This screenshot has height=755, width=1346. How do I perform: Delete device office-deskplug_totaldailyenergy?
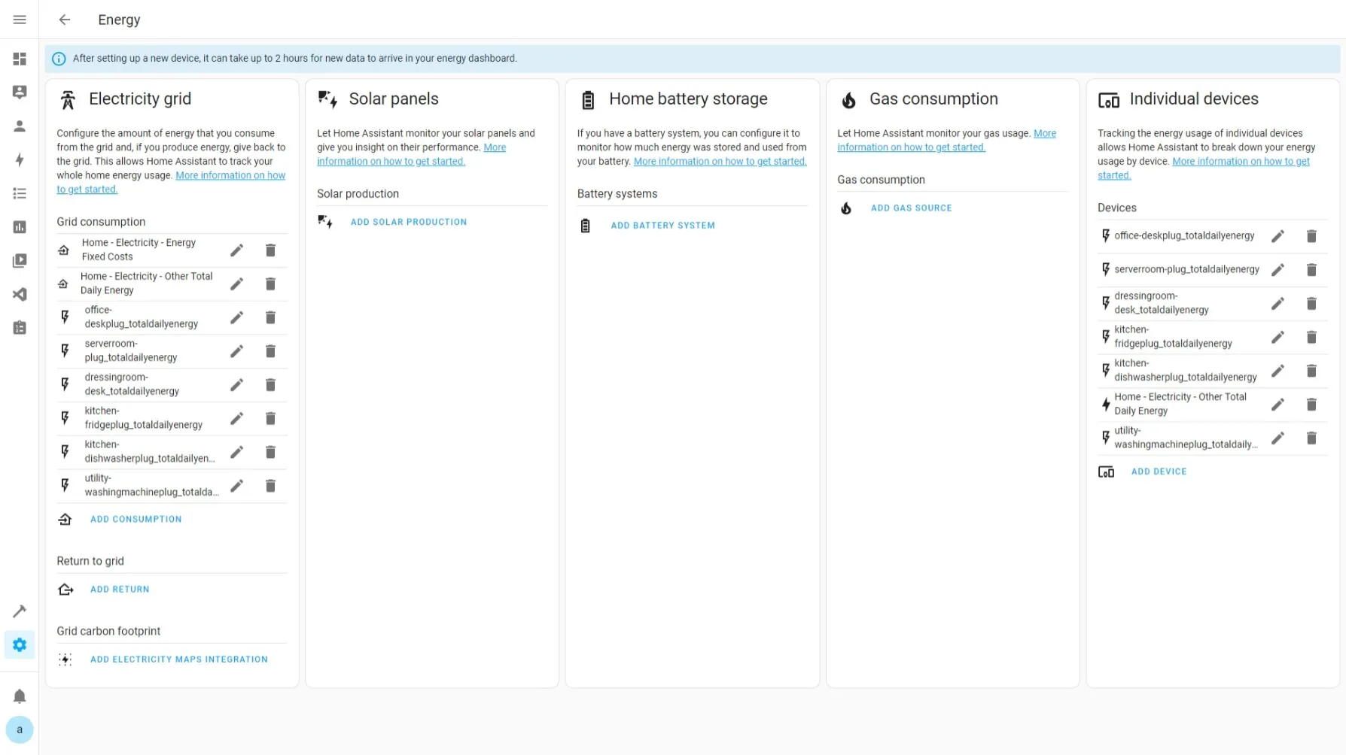tap(1311, 236)
